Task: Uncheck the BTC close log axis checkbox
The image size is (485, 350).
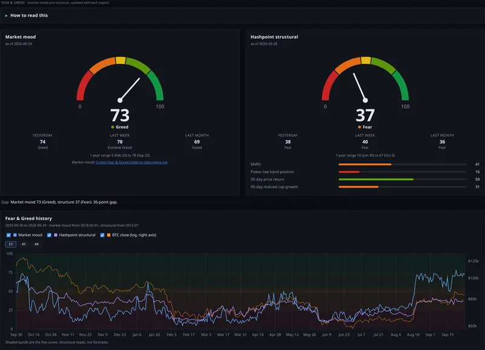Action: click(x=102, y=235)
